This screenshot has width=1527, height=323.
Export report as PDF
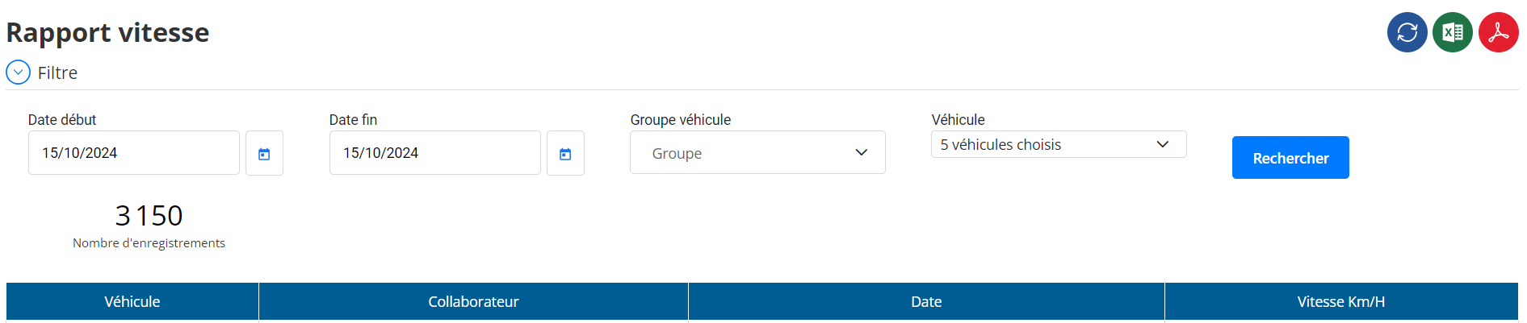tap(1499, 32)
